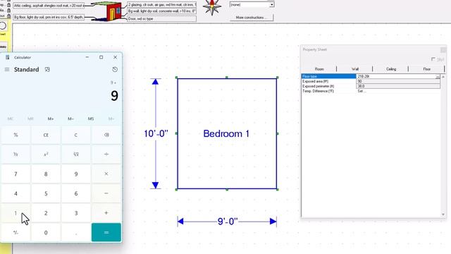Click number 3 on Calculator
This screenshot has height=254, width=451.
click(76, 213)
